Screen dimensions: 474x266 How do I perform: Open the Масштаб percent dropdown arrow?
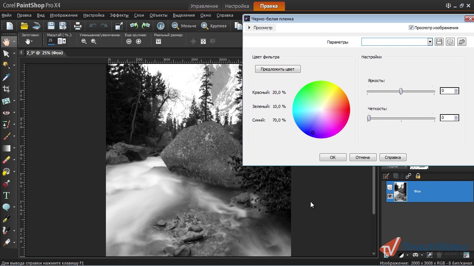[64, 41]
